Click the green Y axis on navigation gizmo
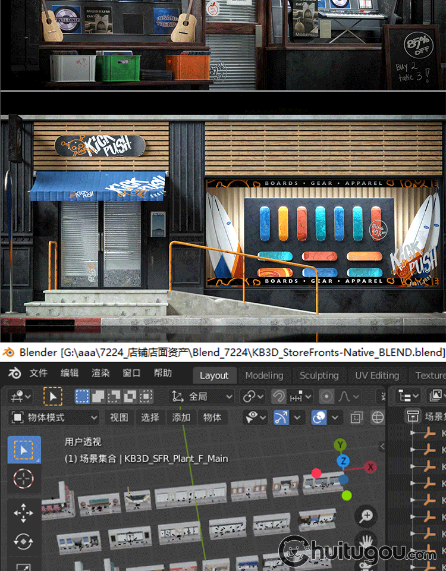Image resolution: width=446 pixels, height=571 pixels. click(340, 445)
